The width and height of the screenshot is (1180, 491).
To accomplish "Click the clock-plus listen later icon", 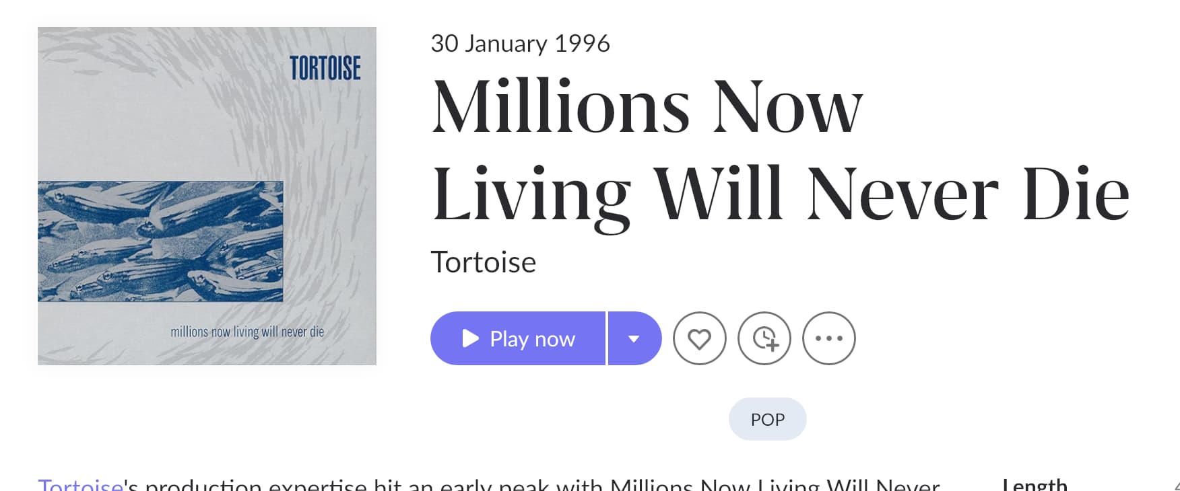I will 764,338.
